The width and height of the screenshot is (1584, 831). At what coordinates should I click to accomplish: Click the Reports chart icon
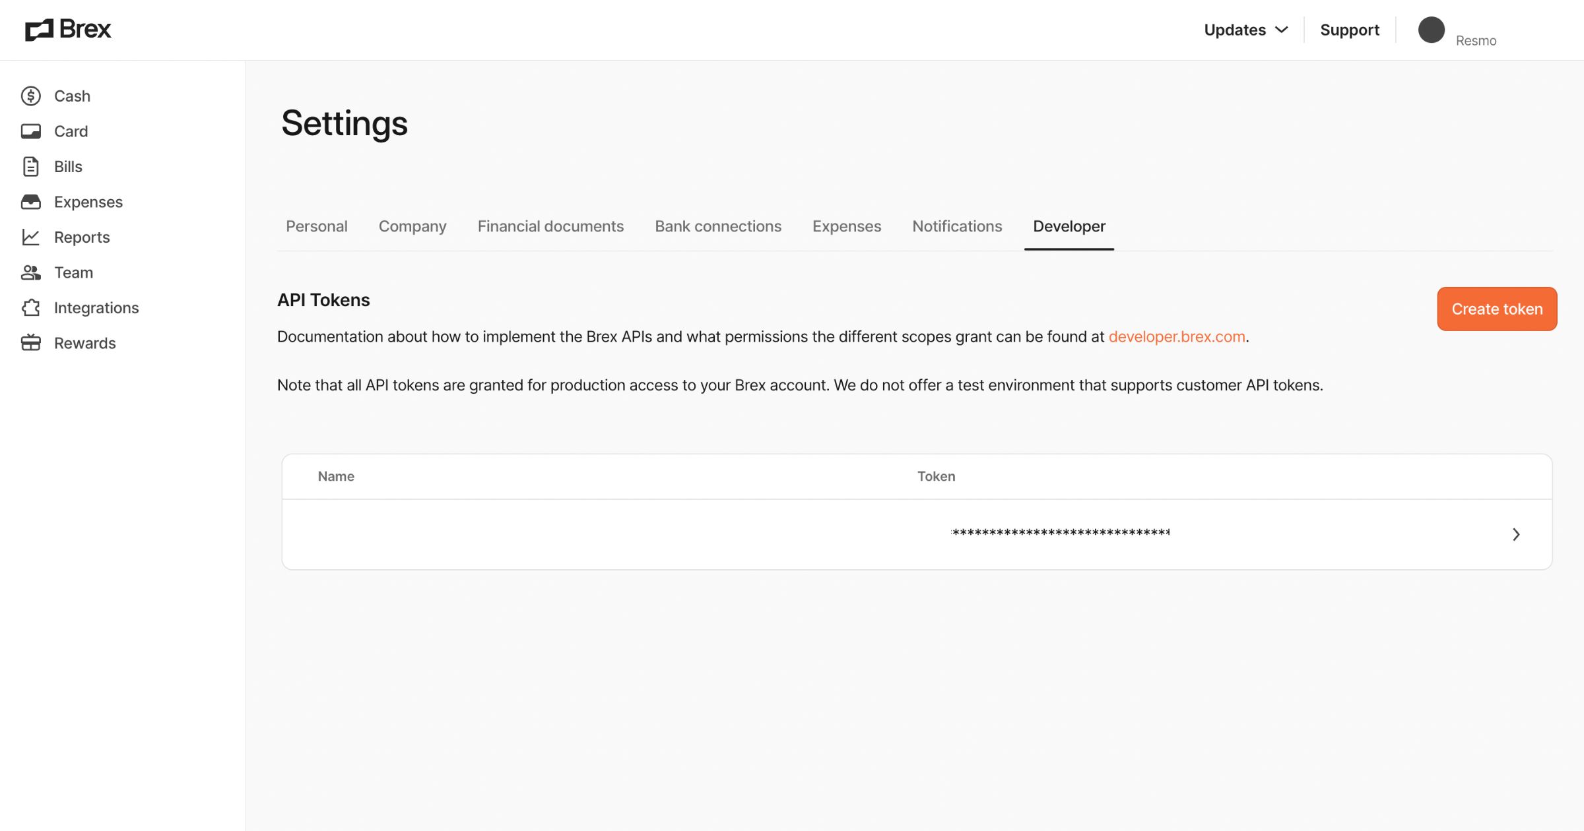[31, 237]
